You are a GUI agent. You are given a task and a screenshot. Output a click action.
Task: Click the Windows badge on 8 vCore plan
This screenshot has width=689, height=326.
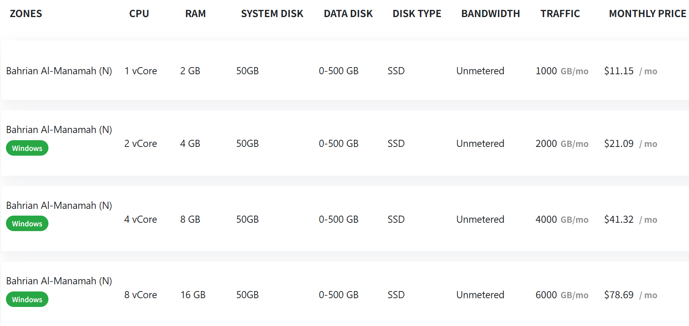27,300
